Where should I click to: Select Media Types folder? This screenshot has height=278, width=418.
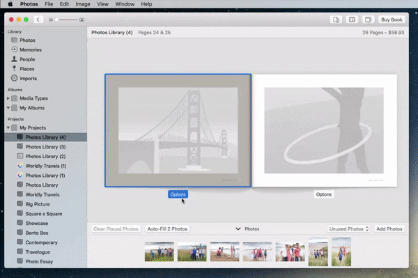coord(33,98)
